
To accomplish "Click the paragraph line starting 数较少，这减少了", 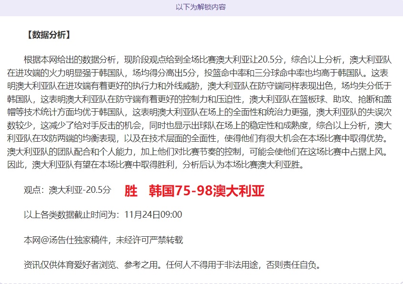I will pos(200,126).
